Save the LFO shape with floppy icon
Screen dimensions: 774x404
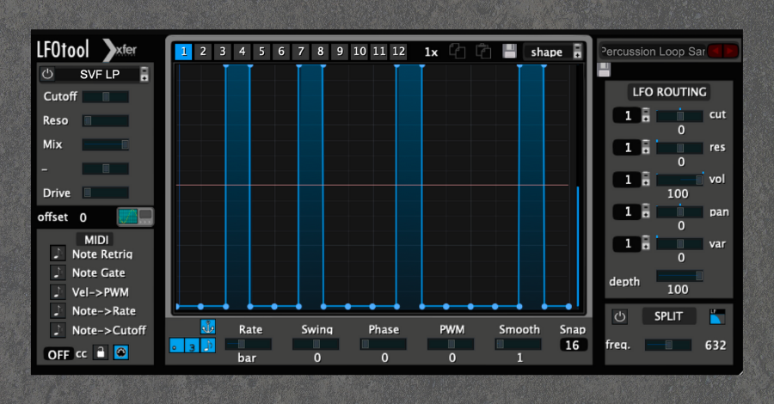509,52
